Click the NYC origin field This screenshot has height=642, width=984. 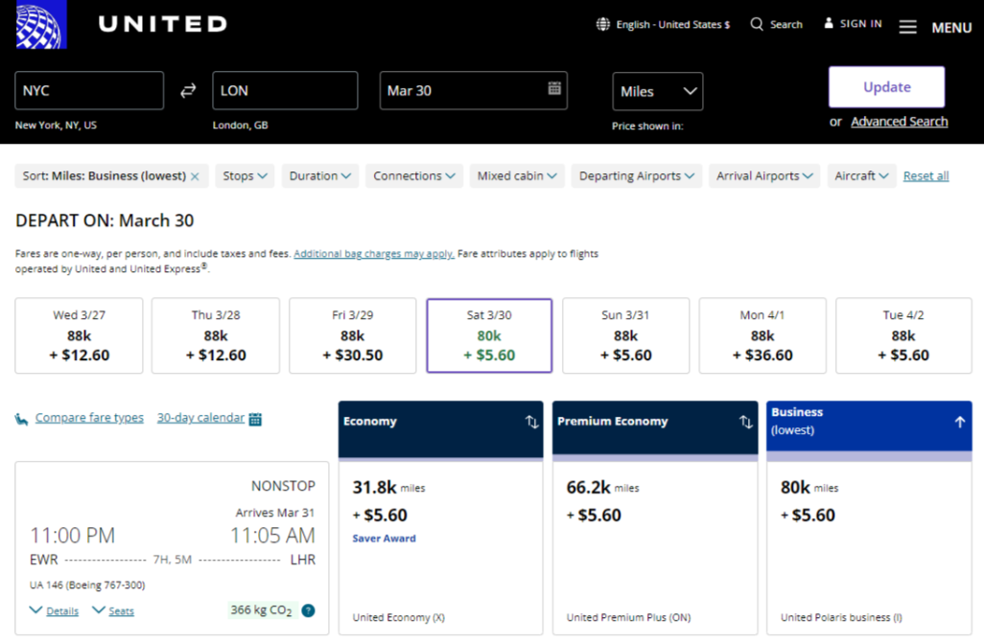[89, 90]
